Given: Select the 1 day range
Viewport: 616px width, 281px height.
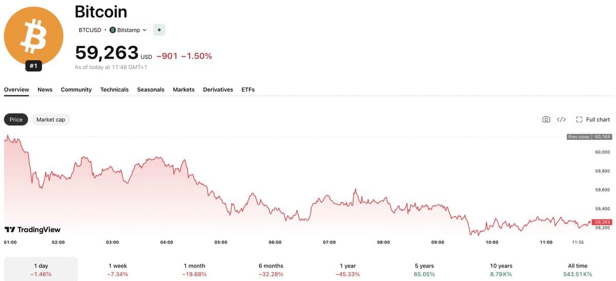Looking at the screenshot, I should (41, 270).
